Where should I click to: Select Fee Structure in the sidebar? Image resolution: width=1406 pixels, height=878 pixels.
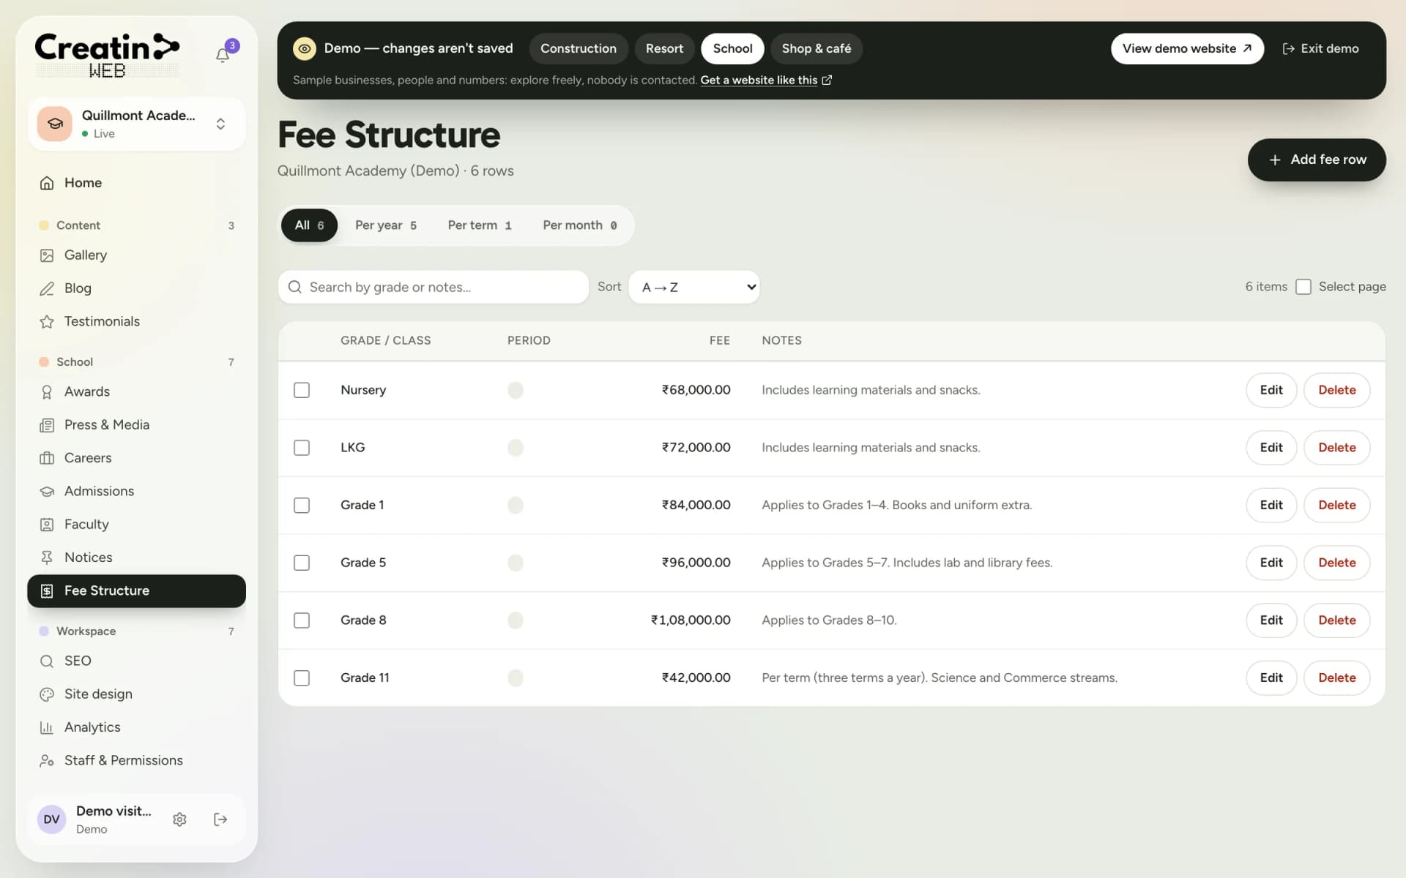136,590
